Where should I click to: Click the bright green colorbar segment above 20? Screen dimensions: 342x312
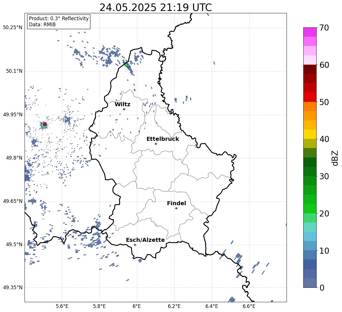coord(310,208)
